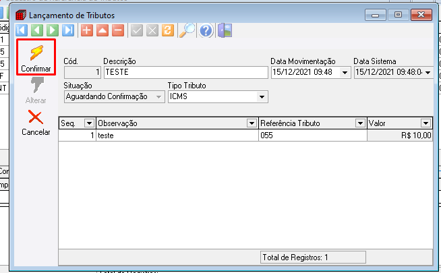This screenshot has height=273, width=441.
Task: Expand the Situação combo box
Action: click(158, 96)
